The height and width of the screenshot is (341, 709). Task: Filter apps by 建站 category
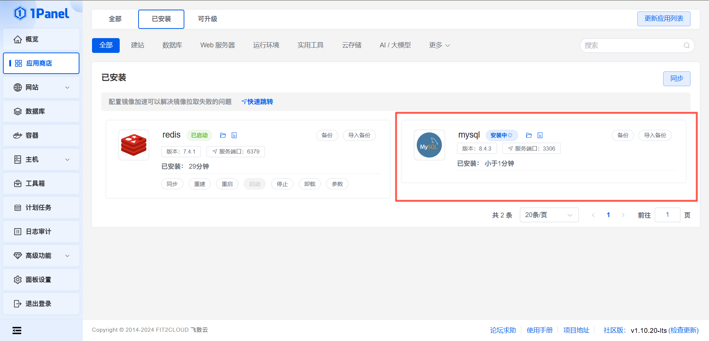(137, 45)
